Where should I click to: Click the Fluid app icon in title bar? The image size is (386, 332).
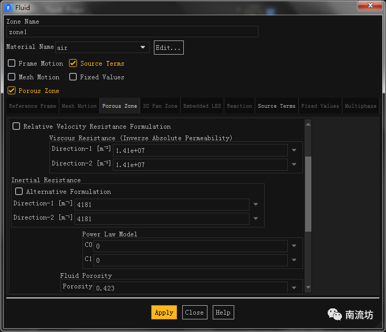pyautogui.click(x=8, y=7)
